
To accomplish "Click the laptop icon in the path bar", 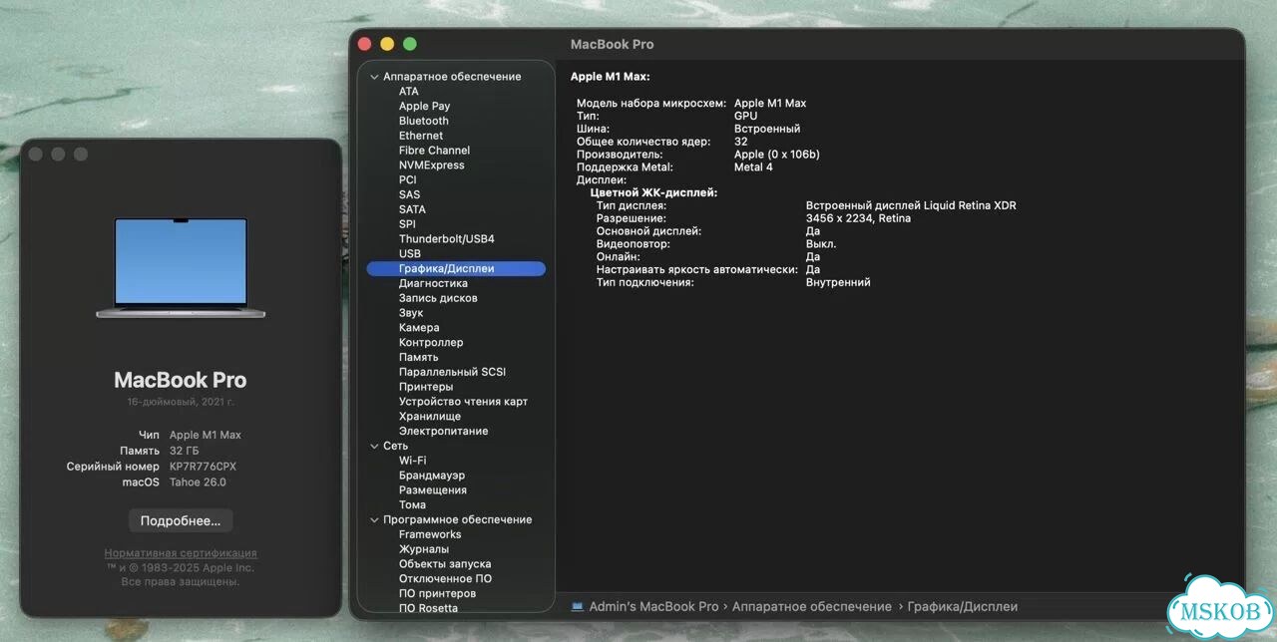I will (578, 606).
